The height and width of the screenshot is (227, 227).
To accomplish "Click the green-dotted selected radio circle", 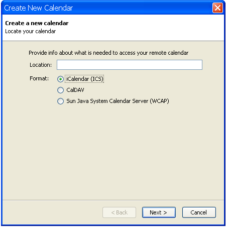I will [x=60, y=79].
